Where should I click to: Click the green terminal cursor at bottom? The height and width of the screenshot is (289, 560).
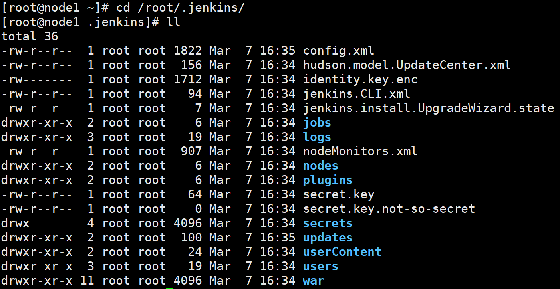pyautogui.click(x=170, y=288)
